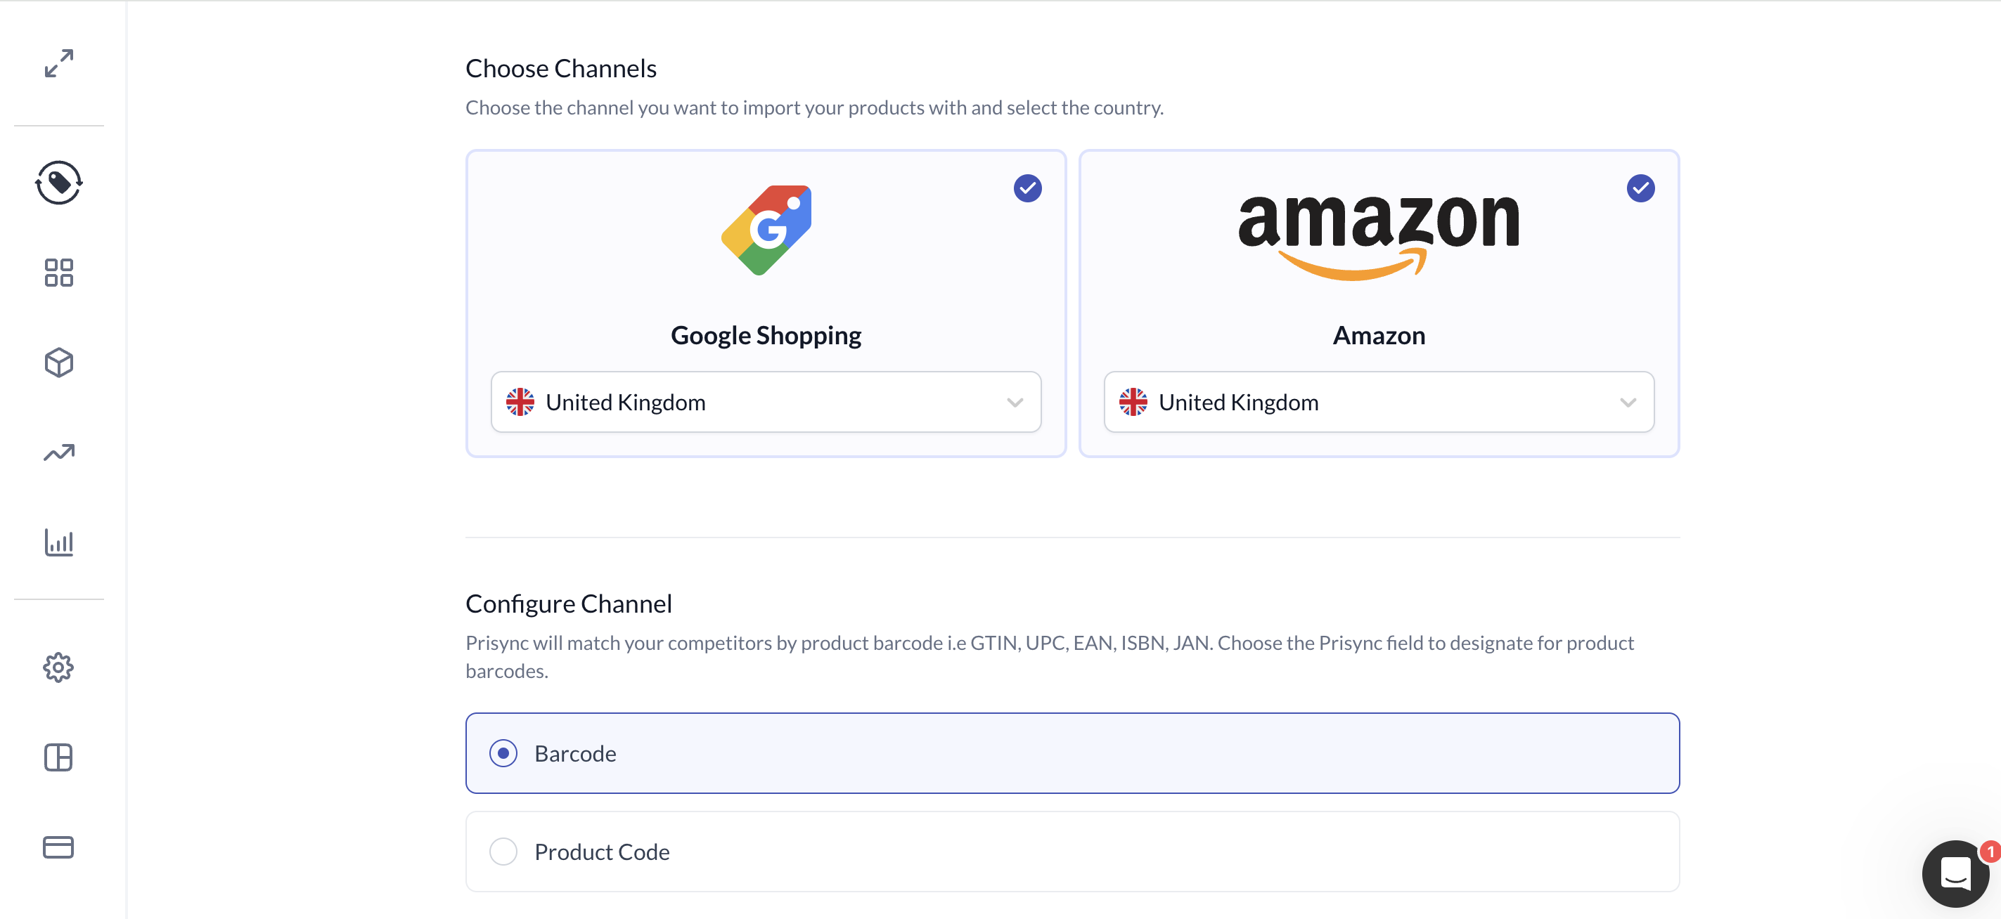2001x919 pixels.
Task: Open Google Shopping country dropdown
Action: pyautogui.click(x=766, y=402)
